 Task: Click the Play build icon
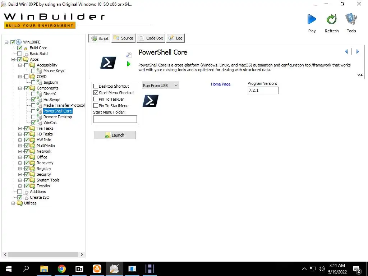[x=312, y=19]
